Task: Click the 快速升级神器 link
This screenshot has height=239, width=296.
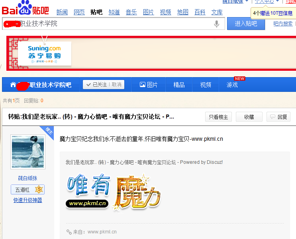Action: 28,200
